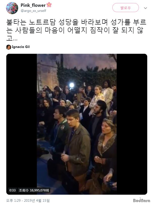Click the pink 팔로우 follow button
Viewport: 151px width, 203px height.
click(125, 8)
